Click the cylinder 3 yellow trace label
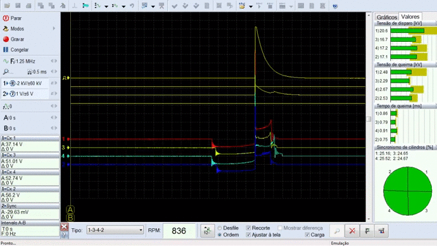 tap(63, 148)
